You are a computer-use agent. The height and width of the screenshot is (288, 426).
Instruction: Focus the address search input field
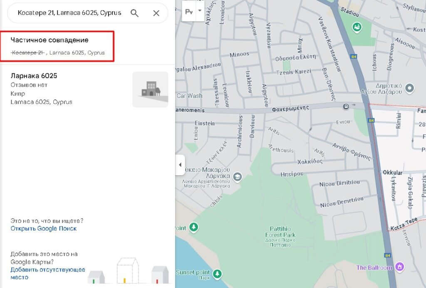[69, 13]
